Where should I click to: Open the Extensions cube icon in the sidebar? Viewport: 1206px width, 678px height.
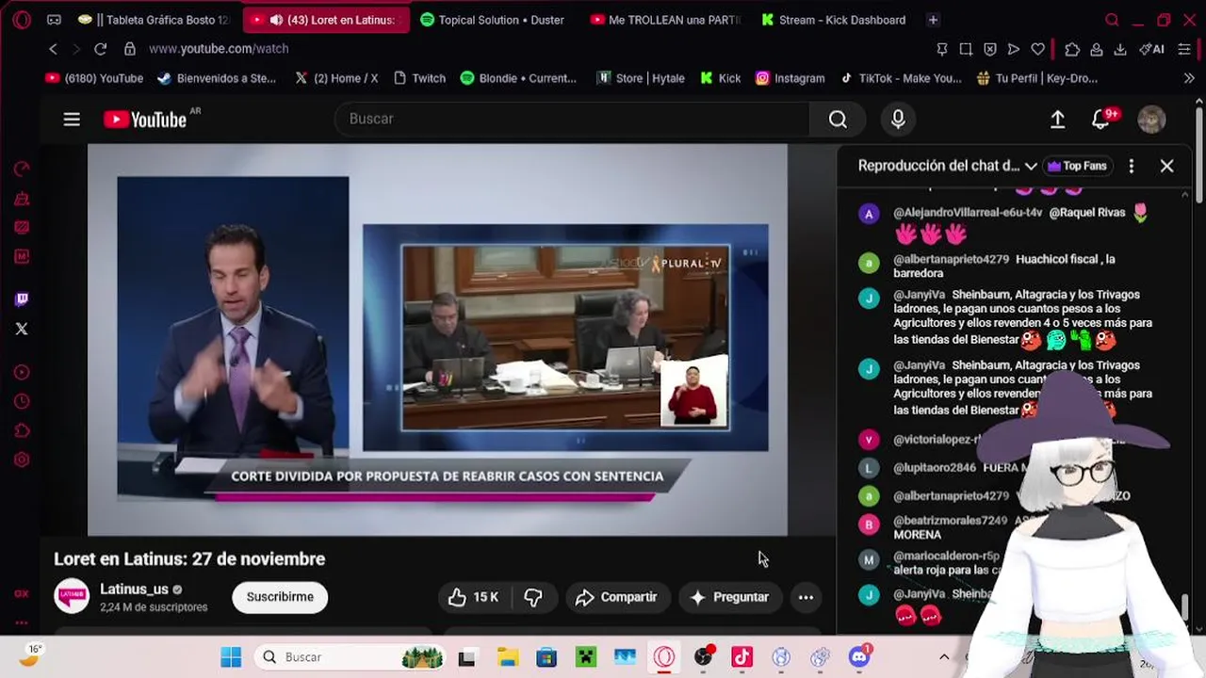pos(22,431)
